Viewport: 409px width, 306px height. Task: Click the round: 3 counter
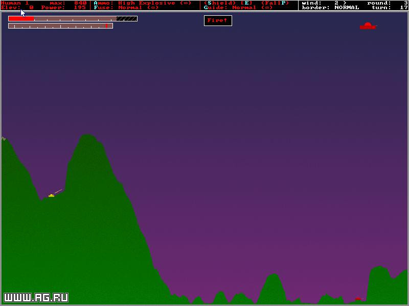[x=388, y=3]
